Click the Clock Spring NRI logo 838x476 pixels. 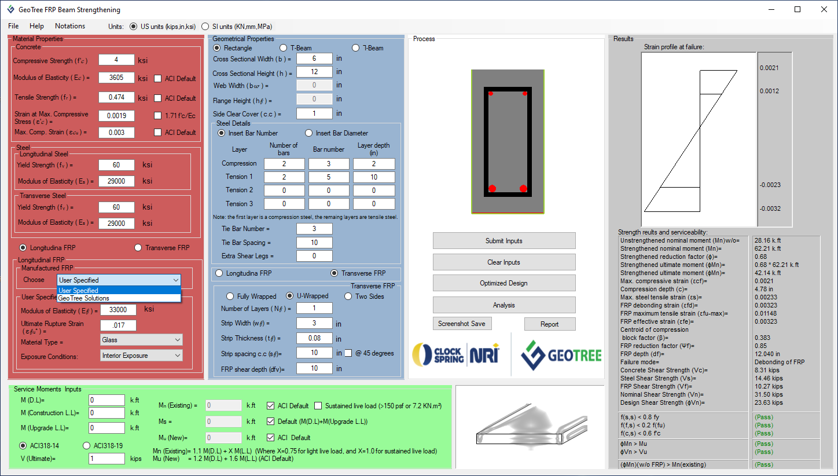455,354
